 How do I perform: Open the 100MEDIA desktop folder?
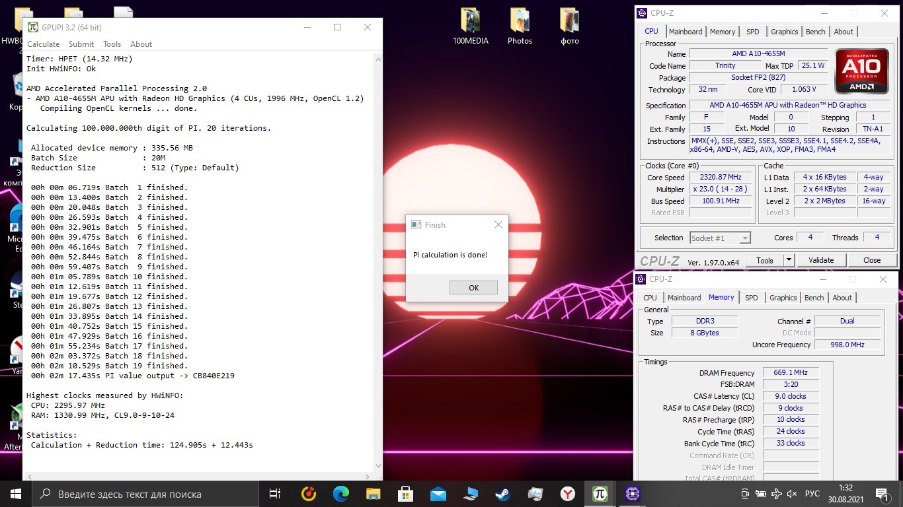click(471, 26)
